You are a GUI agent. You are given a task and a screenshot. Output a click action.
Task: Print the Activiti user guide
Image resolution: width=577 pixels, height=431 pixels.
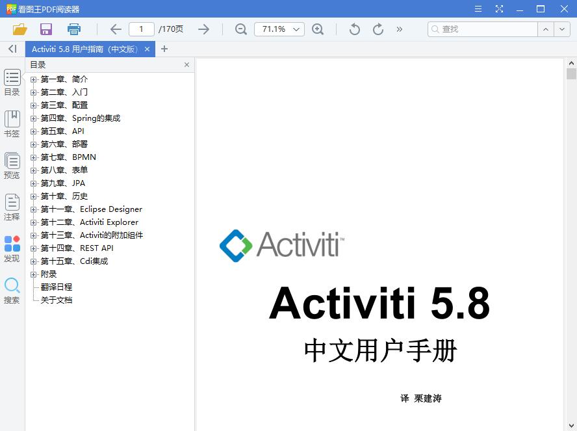(73, 29)
